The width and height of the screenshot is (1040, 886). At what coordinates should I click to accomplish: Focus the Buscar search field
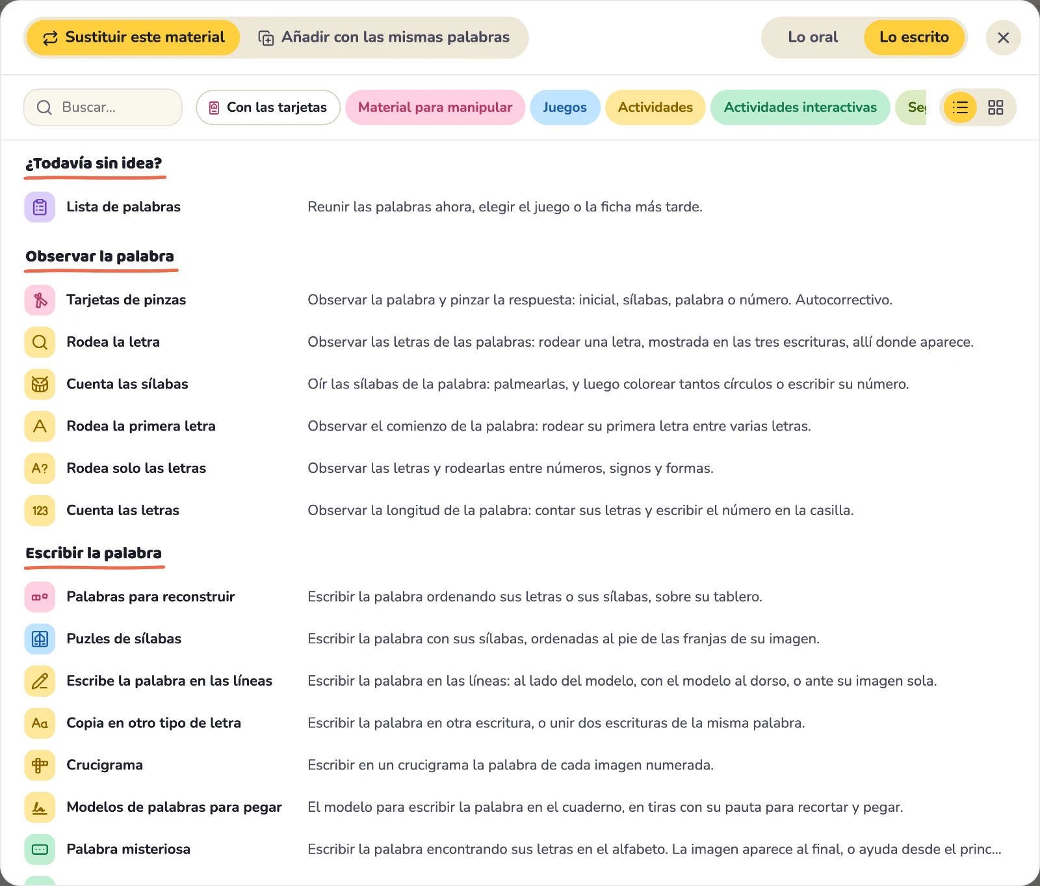pyautogui.click(x=103, y=107)
